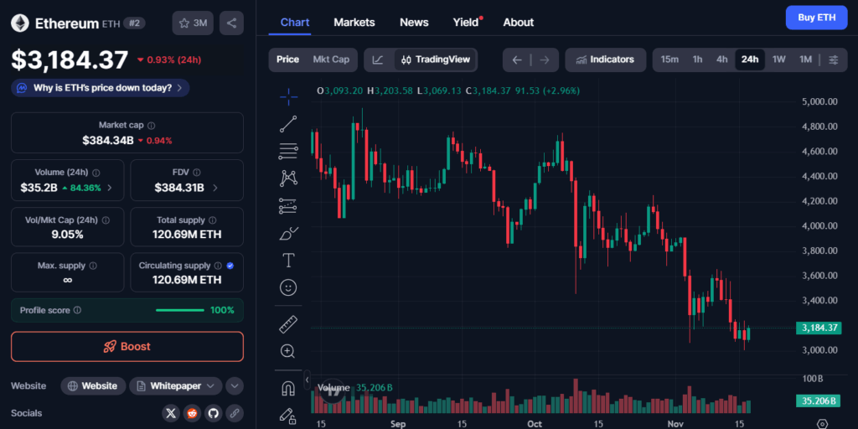The height and width of the screenshot is (429, 858).
Task: Select the trend line drawing tool
Action: [x=288, y=124]
